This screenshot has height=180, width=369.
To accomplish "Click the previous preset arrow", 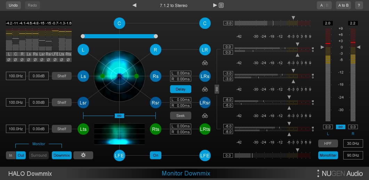I will (x=134, y=5).
